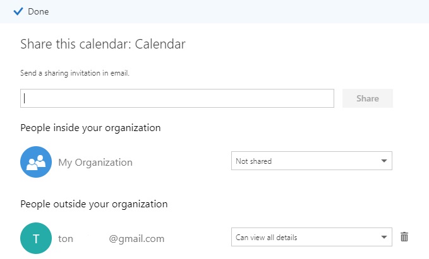Screen dimensions: 429x259
Task: Click the 'Share this calendar: Calendar' heading
Action: point(102,44)
